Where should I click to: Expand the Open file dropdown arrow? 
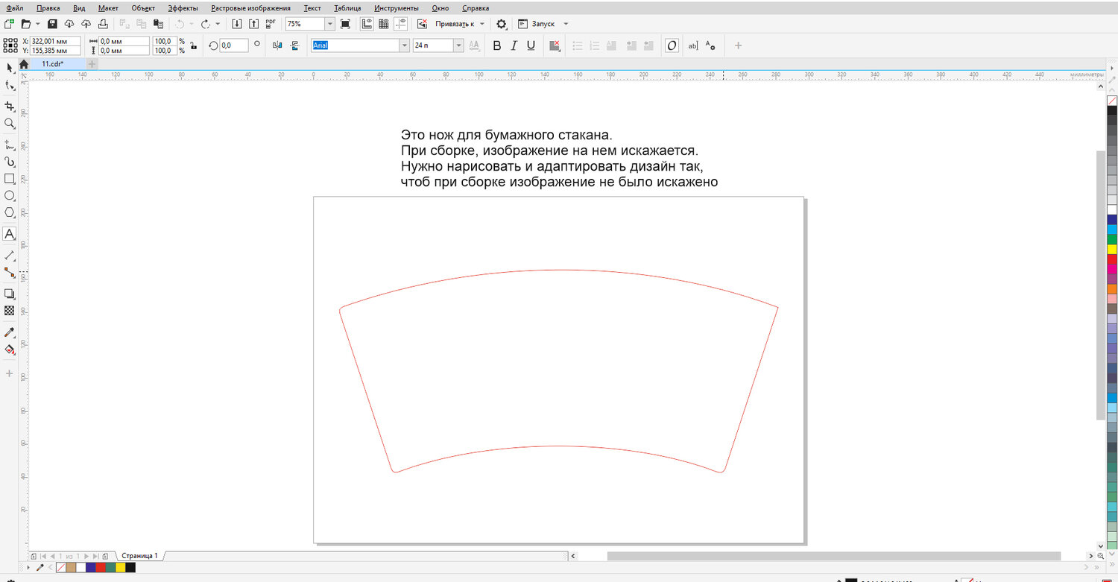[x=37, y=24]
